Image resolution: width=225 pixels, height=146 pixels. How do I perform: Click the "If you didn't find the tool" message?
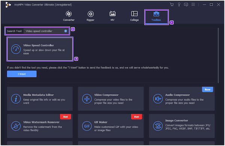pos(88,68)
